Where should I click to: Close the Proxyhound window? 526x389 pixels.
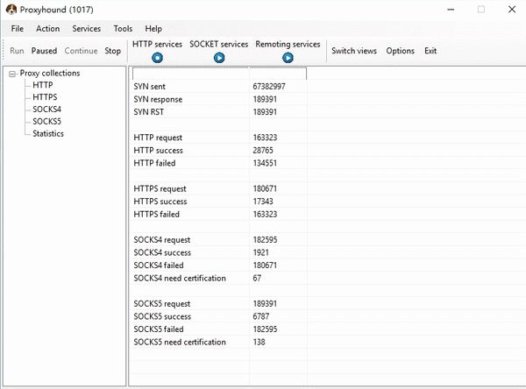(x=512, y=10)
